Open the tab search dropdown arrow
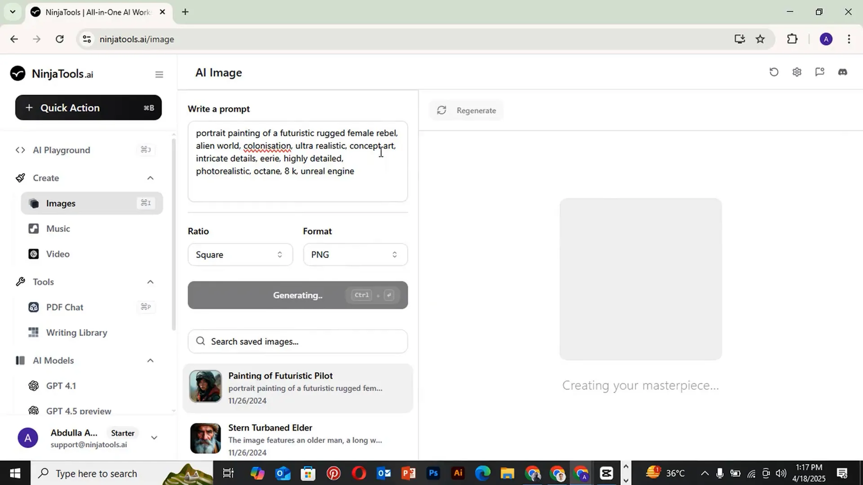 coord(12,11)
